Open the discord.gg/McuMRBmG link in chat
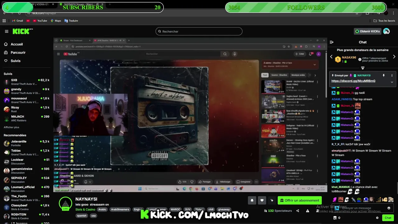This screenshot has width=398, height=224. pos(353,81)
